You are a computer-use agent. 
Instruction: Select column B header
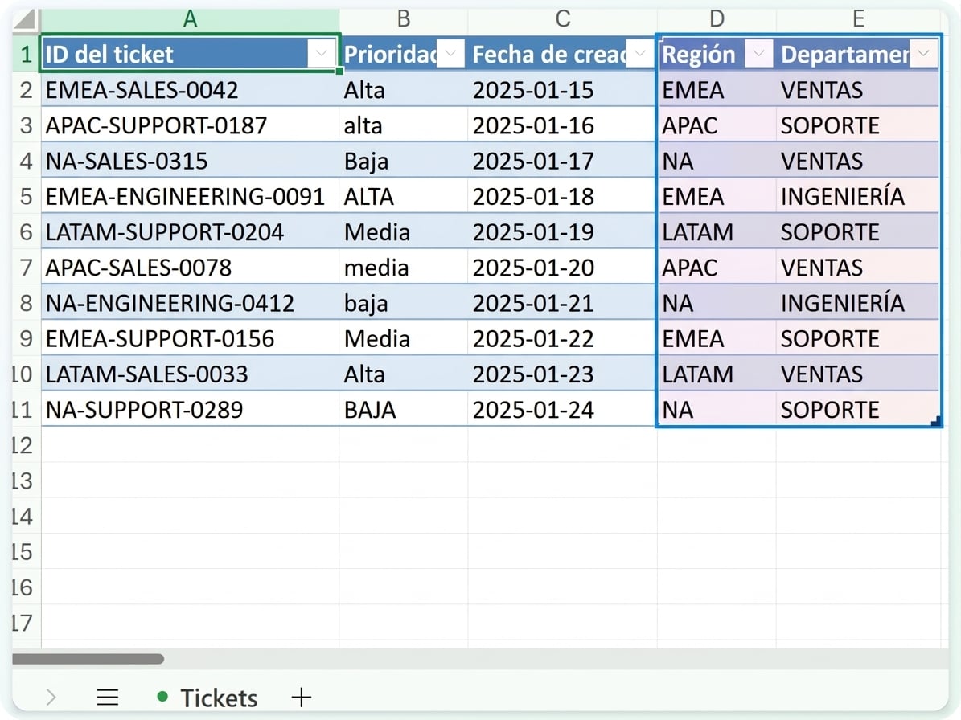pos(403,19)
